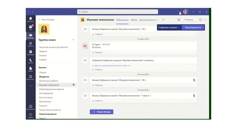
Task: Open the Insights team item
Action: point(43,60)
